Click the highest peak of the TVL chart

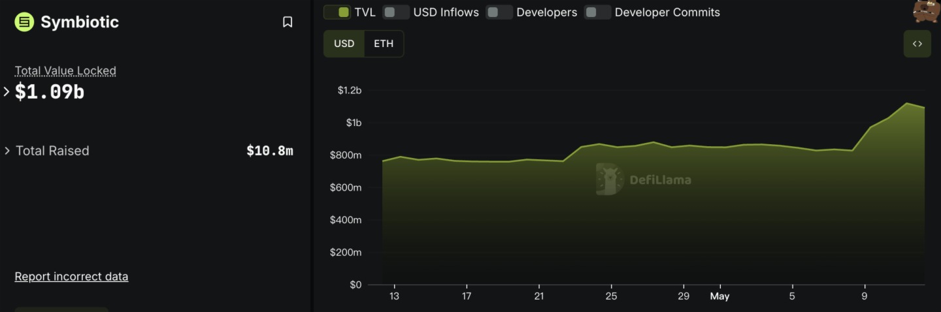906,103
